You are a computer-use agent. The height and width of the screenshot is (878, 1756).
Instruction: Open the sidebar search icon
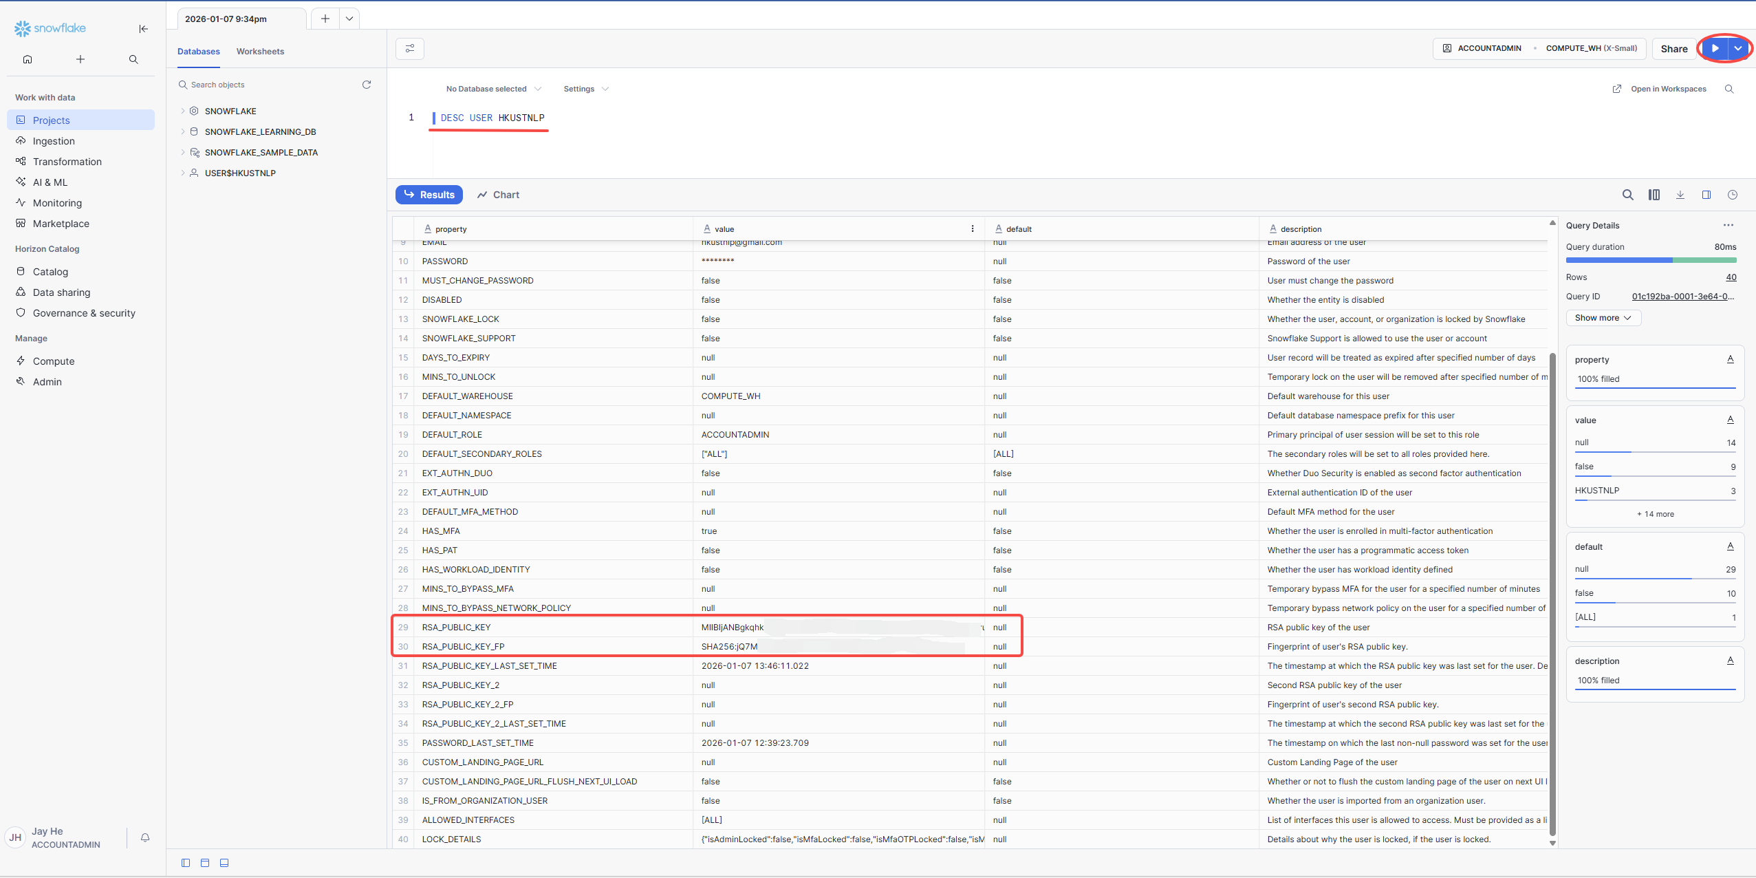tap(133, 59)
